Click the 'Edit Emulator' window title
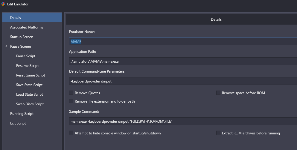The image size is (297, 150). pyautogui.click(x=18, y=4)
